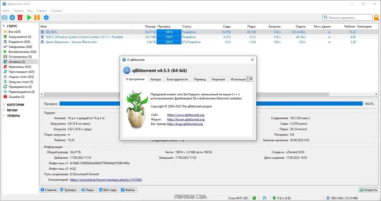This screenshot has width=381, height=201.
Task: Open the nnmclub.to comment link
Action: (x=106, y=180)
